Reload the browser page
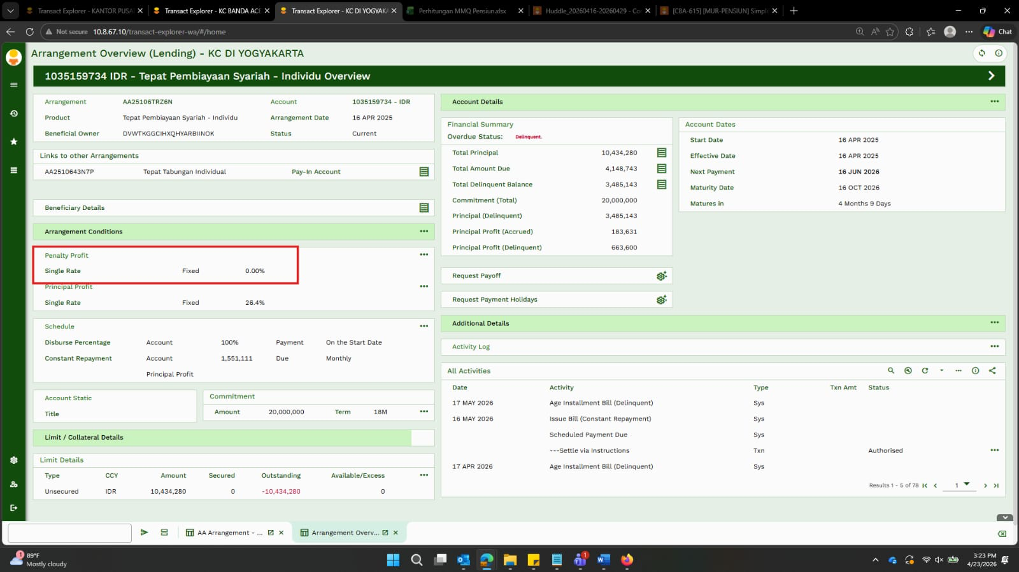Image resolution: width=1019 pixels, height=572 pixels. 29,31
